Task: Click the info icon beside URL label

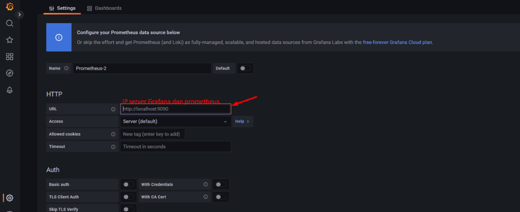Action: (x=113, y=109)
